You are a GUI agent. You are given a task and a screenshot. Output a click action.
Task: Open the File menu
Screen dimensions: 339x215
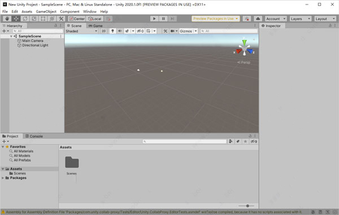coord(5,11)
